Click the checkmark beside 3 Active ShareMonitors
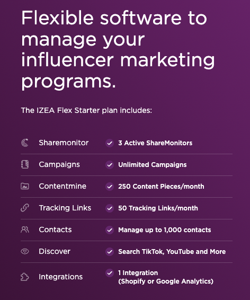 click(x=110, y=143)
